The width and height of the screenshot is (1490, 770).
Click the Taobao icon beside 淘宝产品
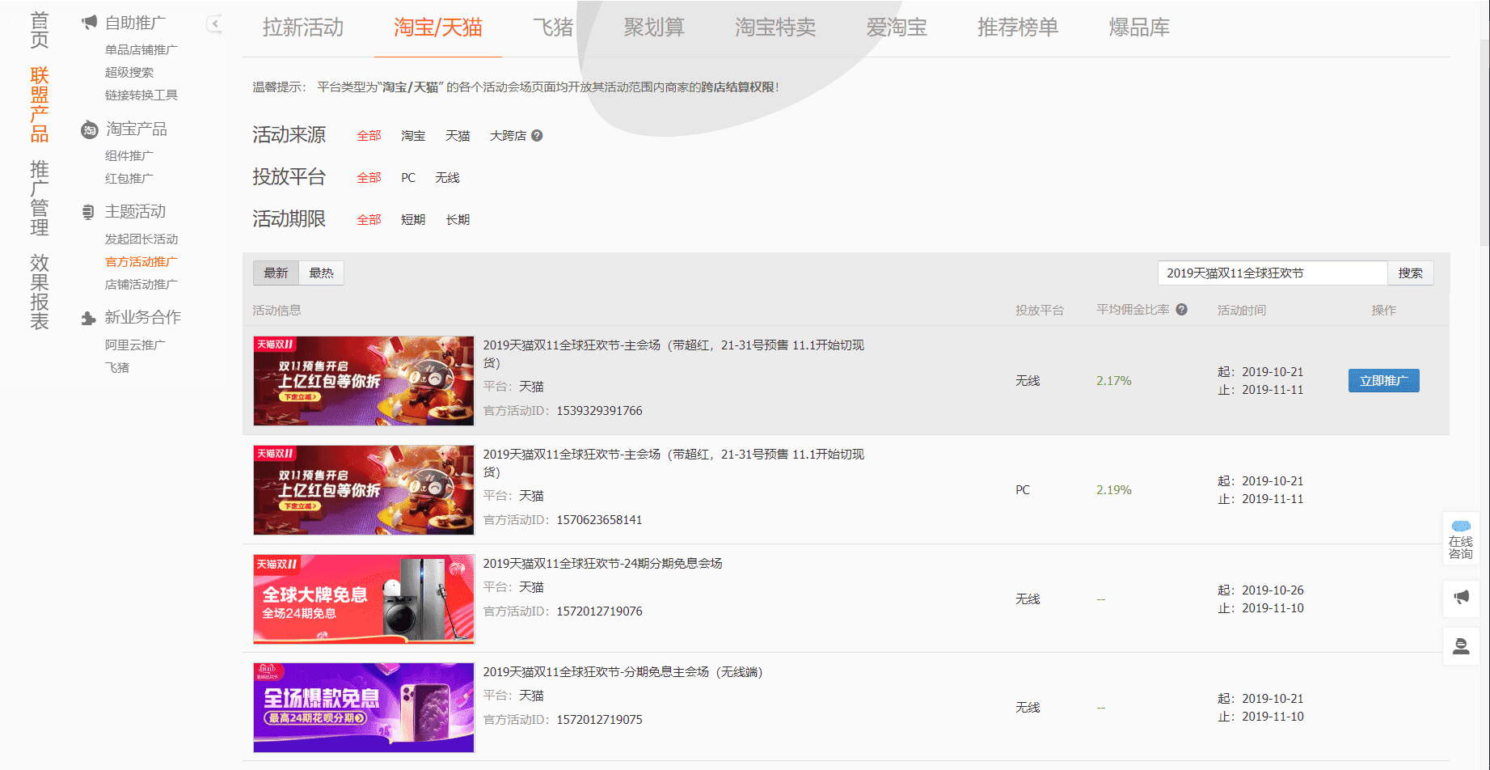[89, 129]
